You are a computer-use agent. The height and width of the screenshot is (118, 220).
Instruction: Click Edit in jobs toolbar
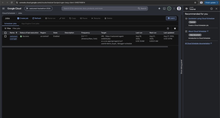tap(62, 18)
